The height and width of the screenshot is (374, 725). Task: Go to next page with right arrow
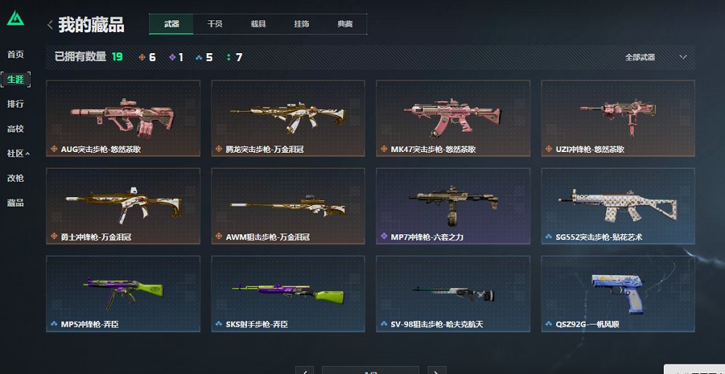pos(437,370)
